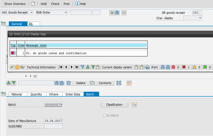Click the trash icon on the Delete button
This screenshot has height=136, width=213.
click(x=69, y=83)
